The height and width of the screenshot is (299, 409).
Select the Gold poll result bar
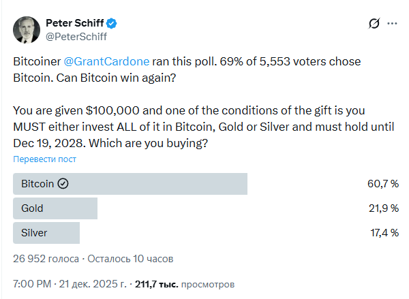pos(55,208)
